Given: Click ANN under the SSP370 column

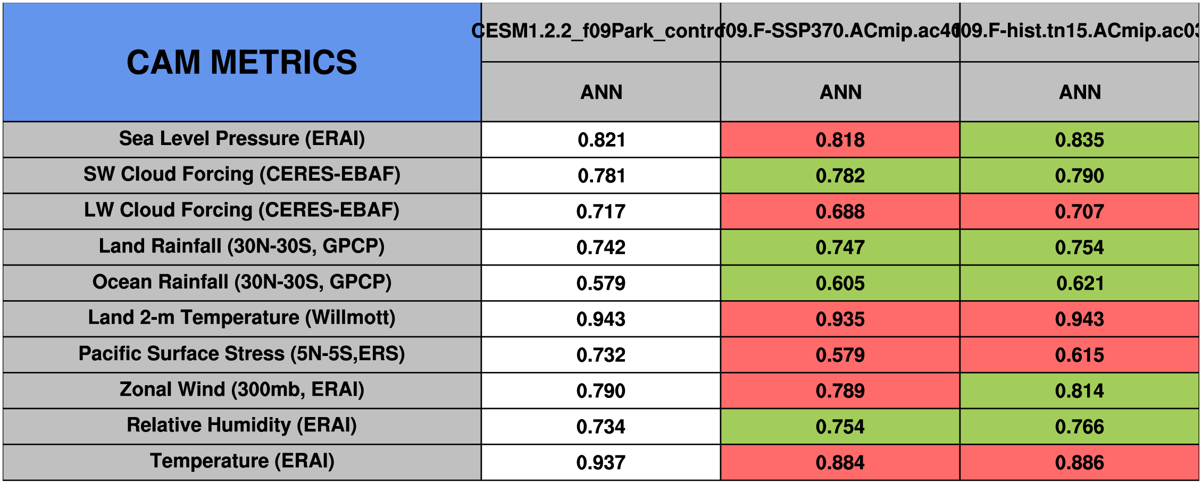Looking at the screenshot, I should [x=840, y=92].
